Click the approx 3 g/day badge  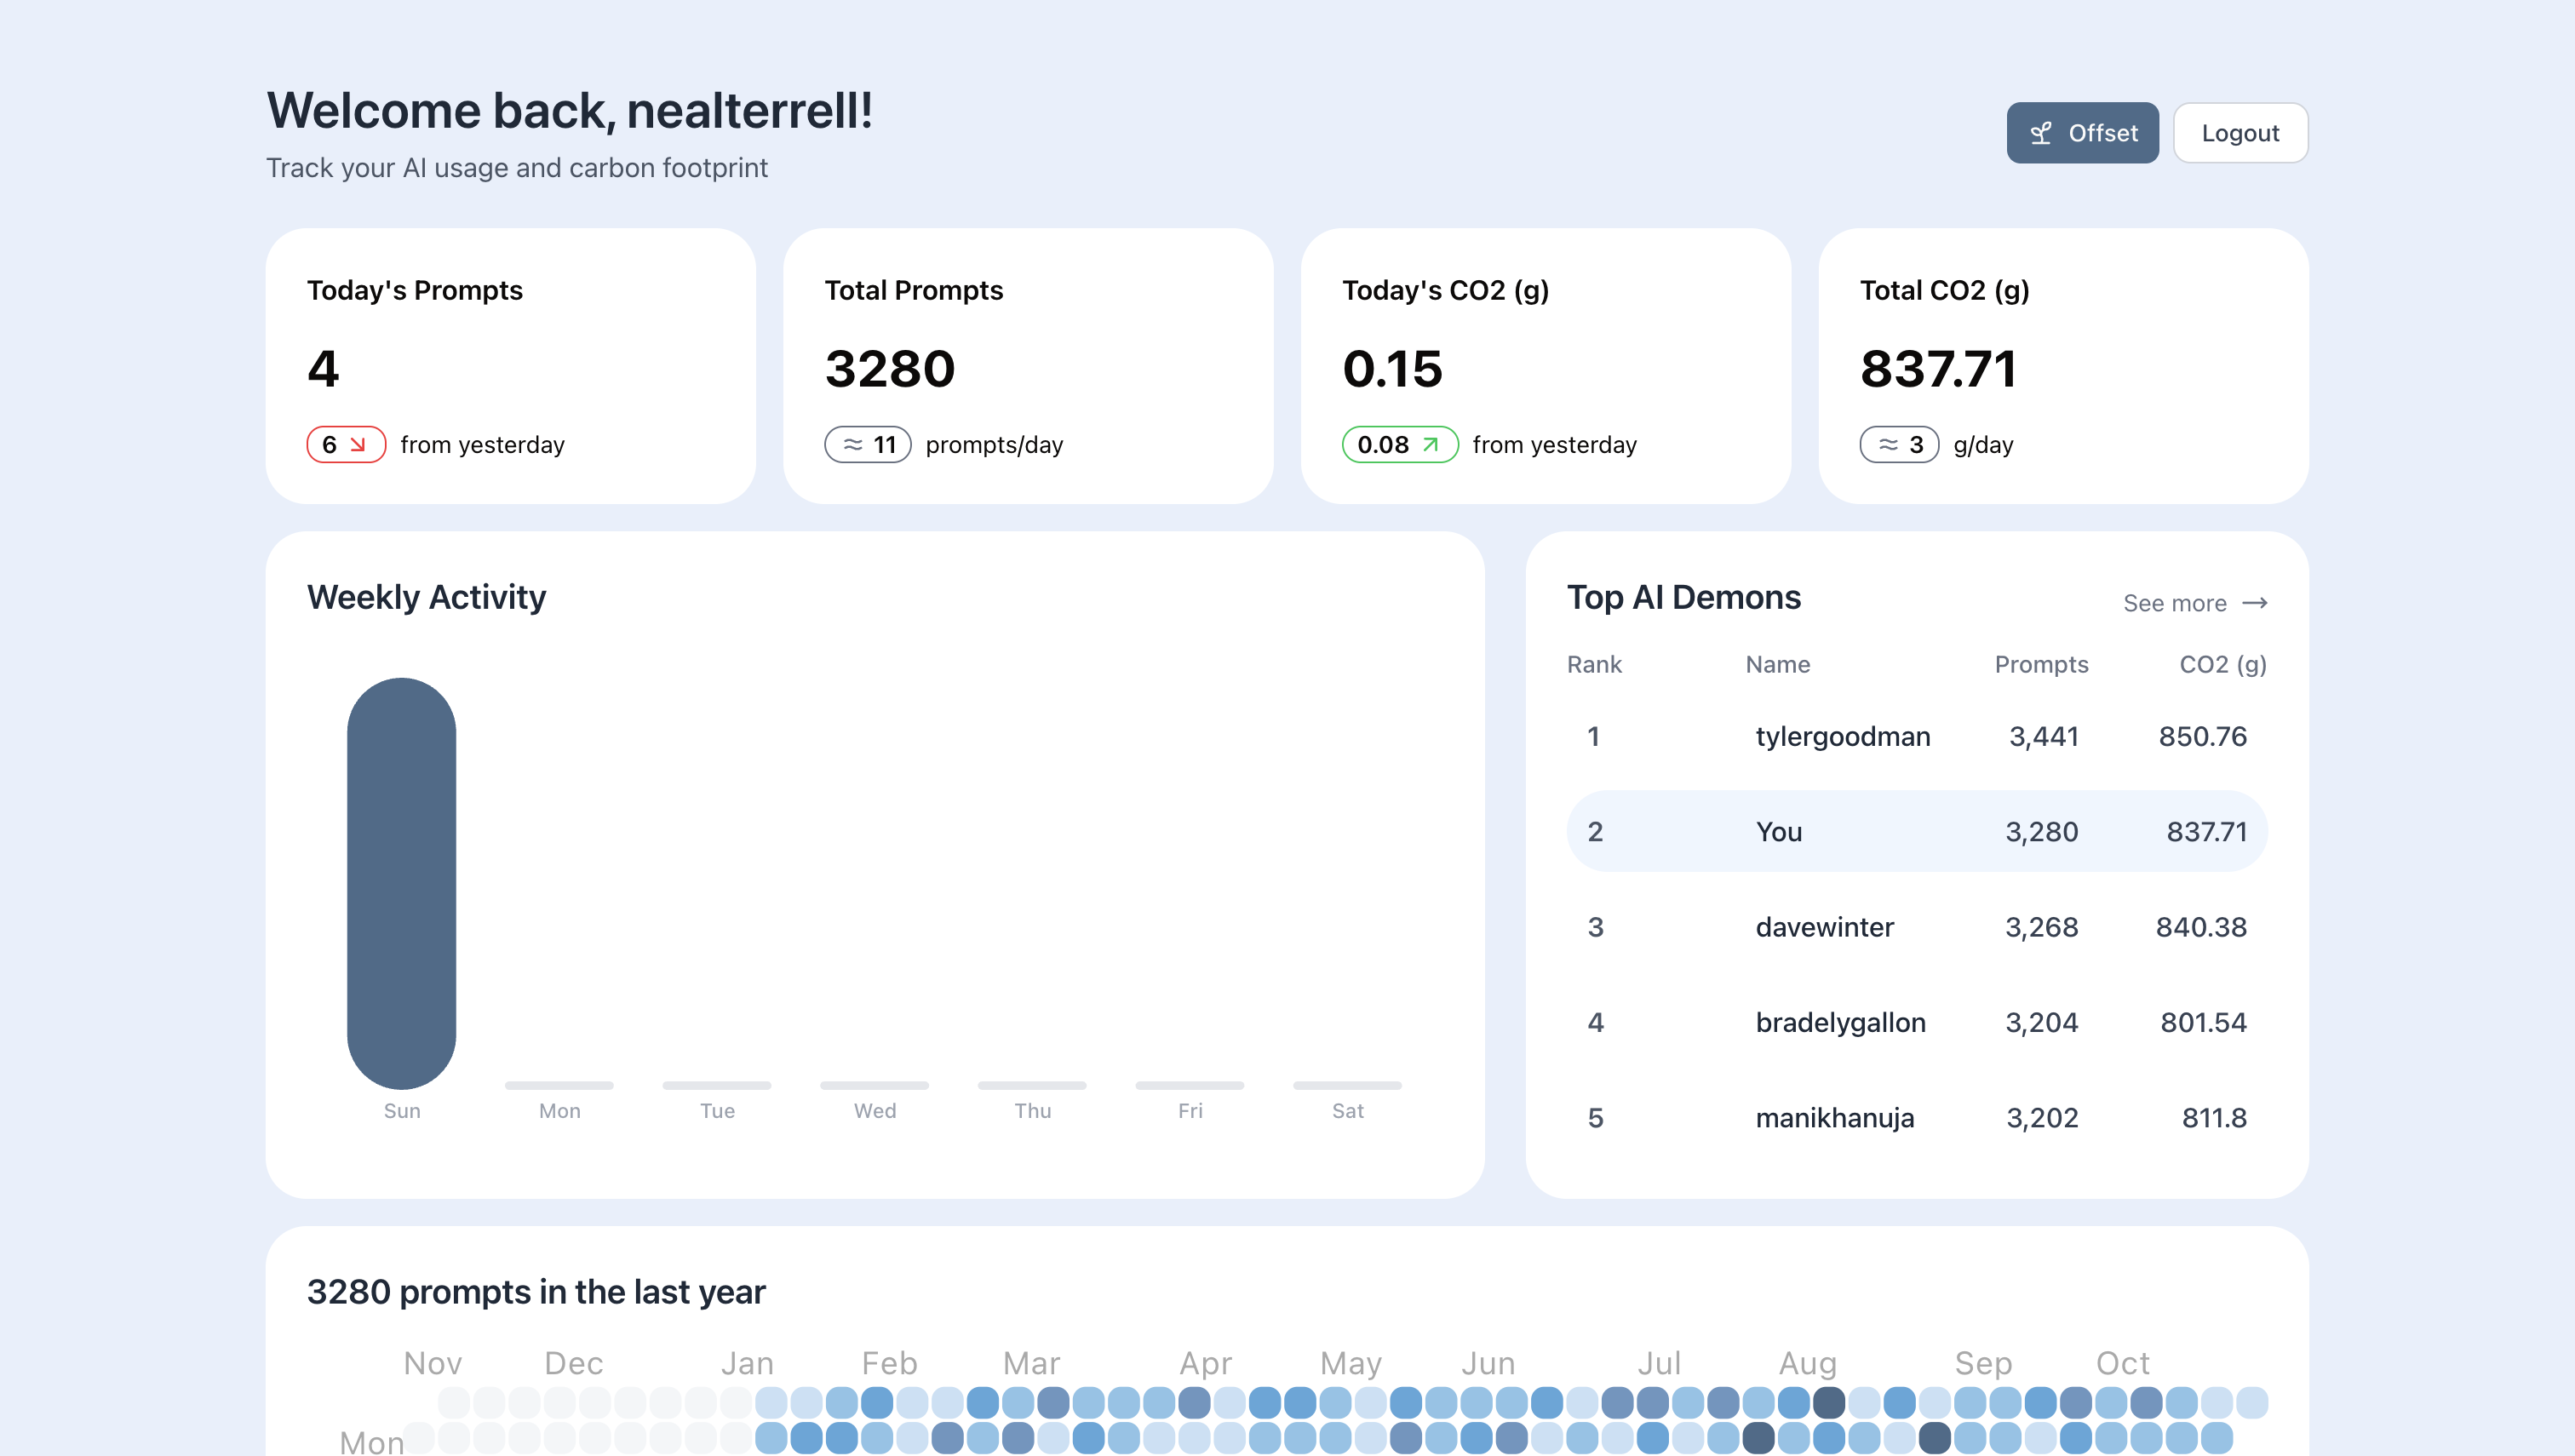pyautogui.click(x=1898, y=444)
